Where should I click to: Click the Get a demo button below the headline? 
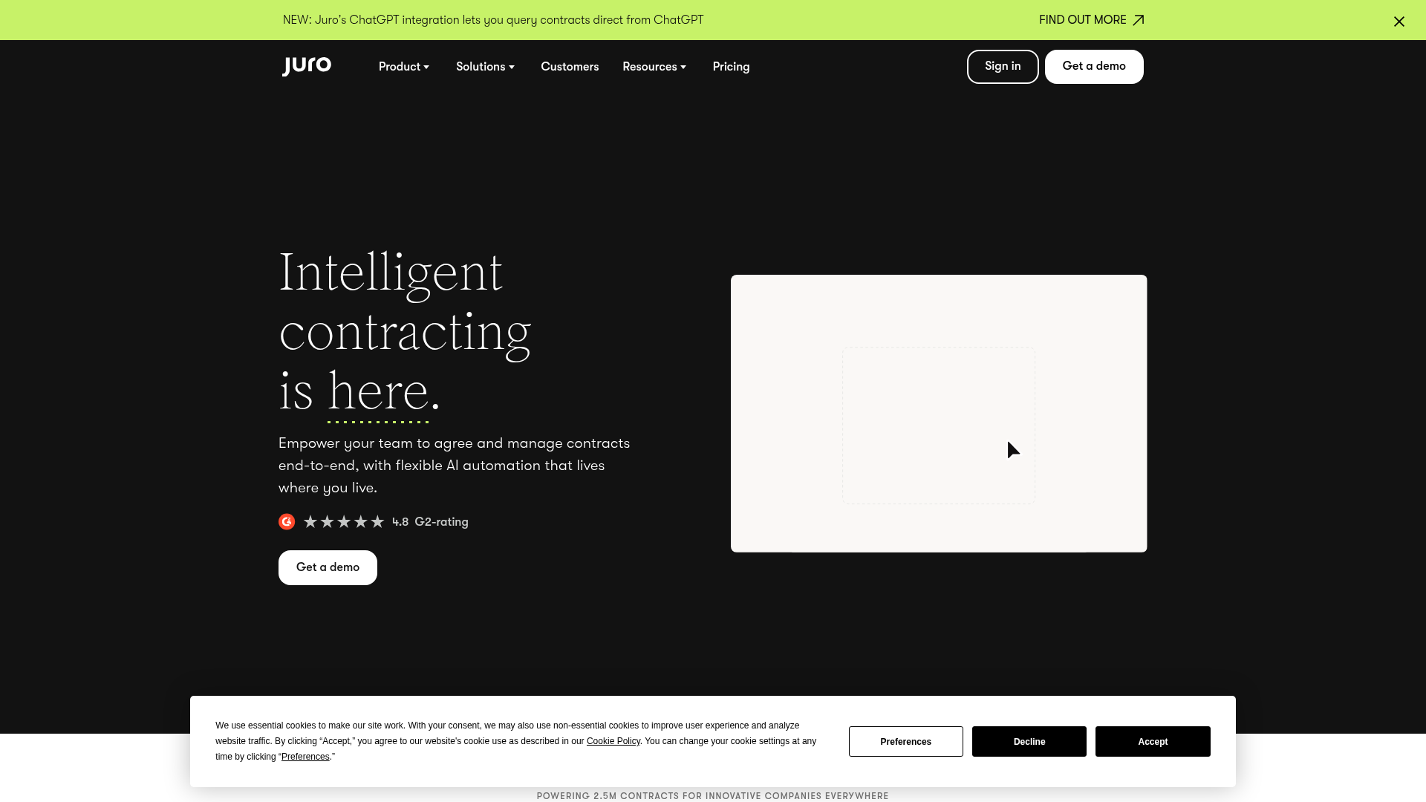click(327, 567)
